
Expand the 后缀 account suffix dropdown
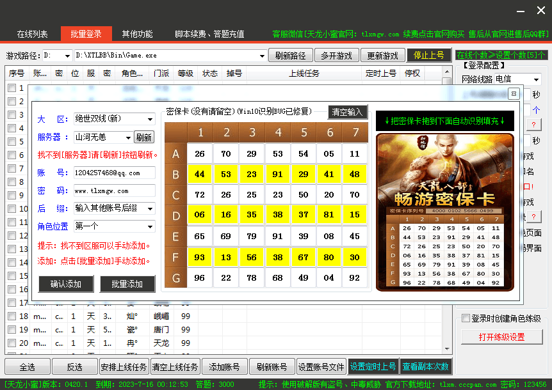point(150,208)
